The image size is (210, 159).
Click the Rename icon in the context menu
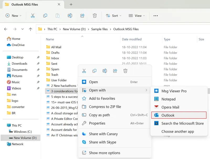pos(105,71)
